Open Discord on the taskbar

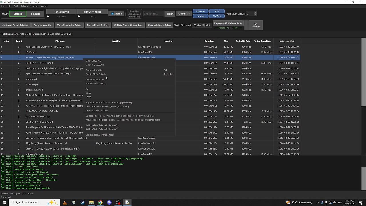click(109, 202)
